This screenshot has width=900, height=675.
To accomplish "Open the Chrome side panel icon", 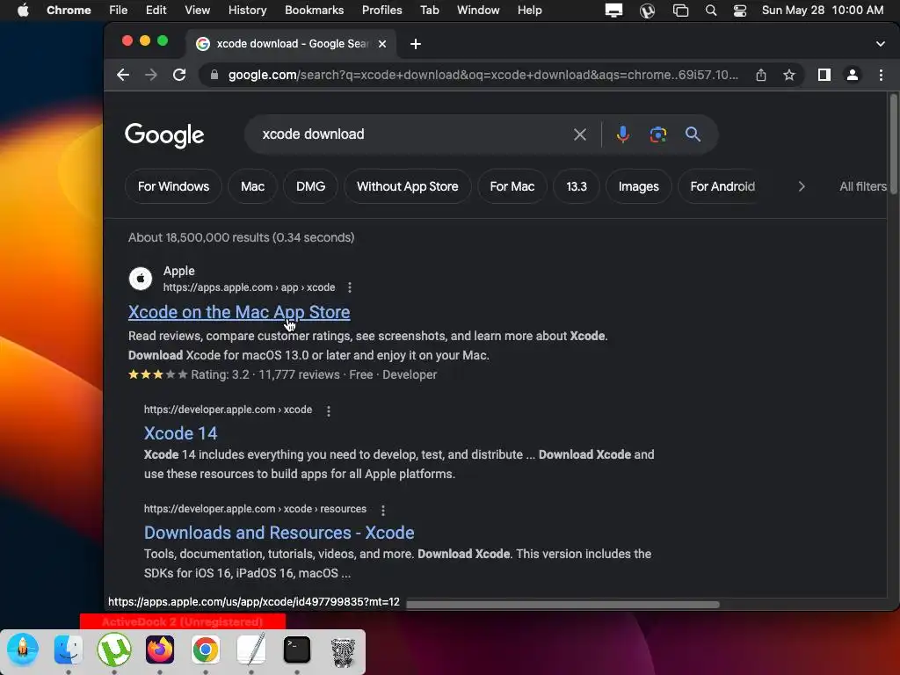I will tap(824, 75).
